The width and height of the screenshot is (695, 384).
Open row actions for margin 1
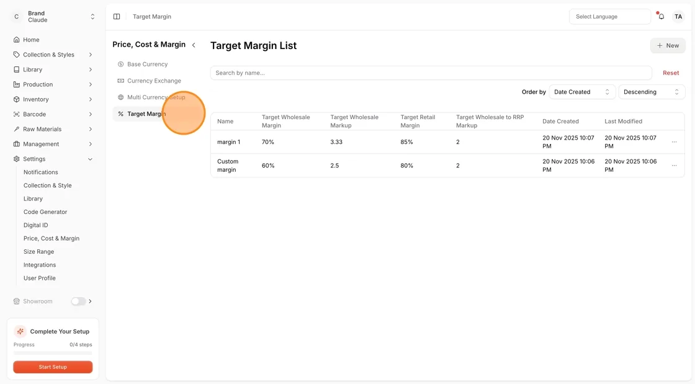click(674, 142)
